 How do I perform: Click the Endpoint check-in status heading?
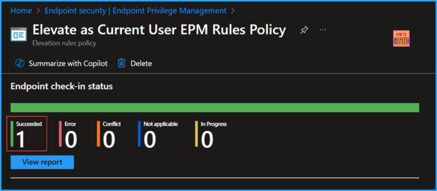(x=61, y=86)
